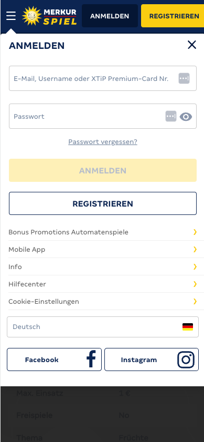Click the Instagram camera icon
The image size is (204, 442).
[x=186, y=359]
